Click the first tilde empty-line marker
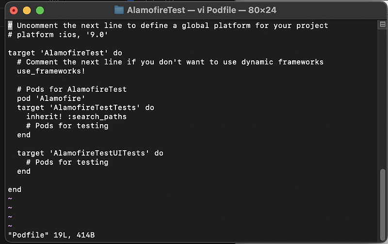 click(x=10, y=199)
